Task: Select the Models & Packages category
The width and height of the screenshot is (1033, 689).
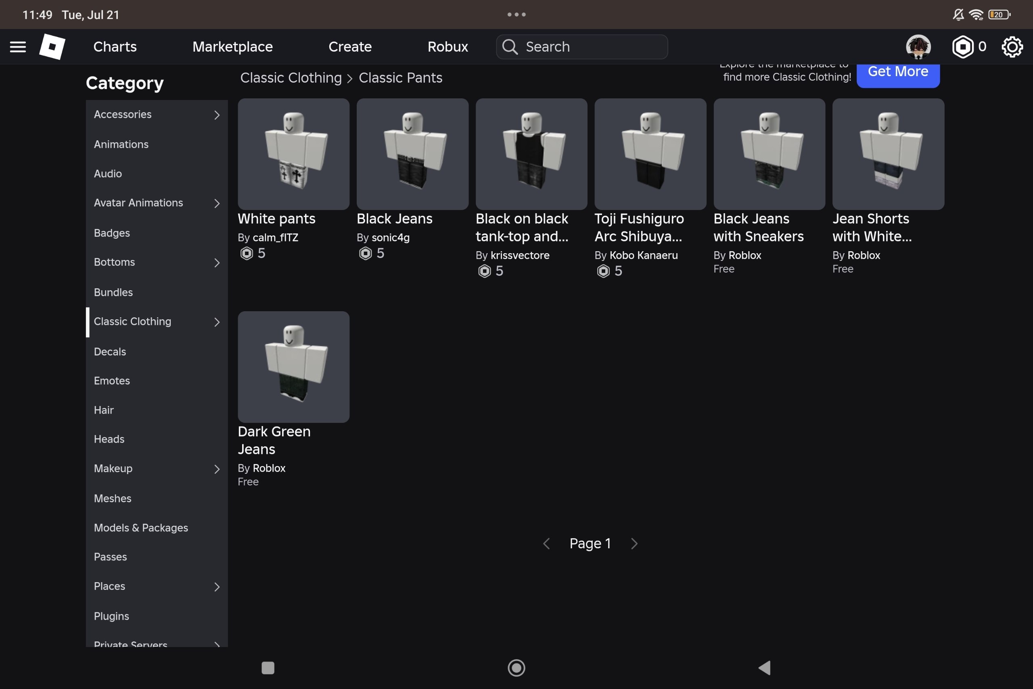Action: [157, 528]
